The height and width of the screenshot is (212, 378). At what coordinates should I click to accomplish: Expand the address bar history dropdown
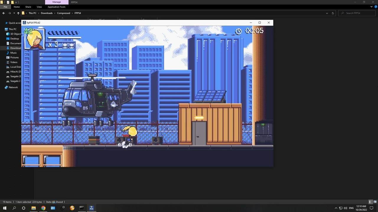pos(327,13)
